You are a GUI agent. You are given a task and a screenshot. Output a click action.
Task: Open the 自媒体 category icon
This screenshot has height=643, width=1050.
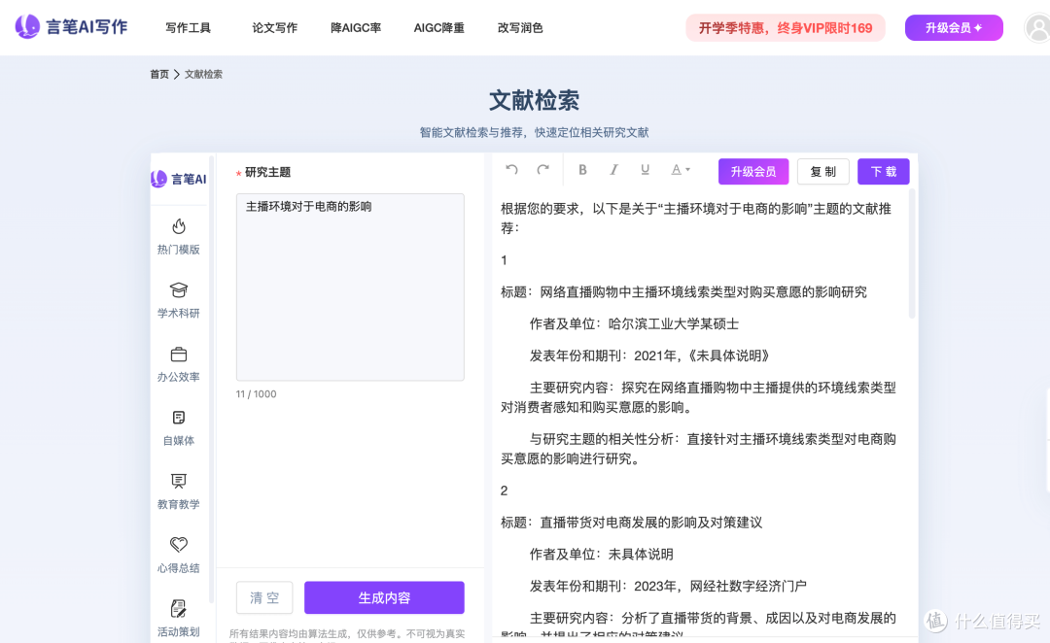[x=179, y=427]
